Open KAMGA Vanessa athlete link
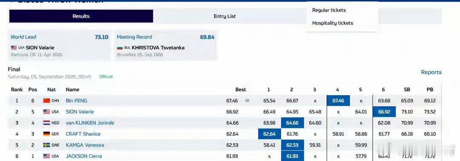This screenshot has height=161, width=460. click(85, 145)
